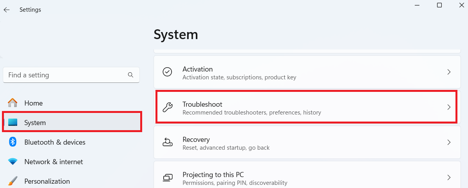Click the Bluetooth icon in sidebar
Viewport: 468px width, 188px height.
(x=13, y=142)
